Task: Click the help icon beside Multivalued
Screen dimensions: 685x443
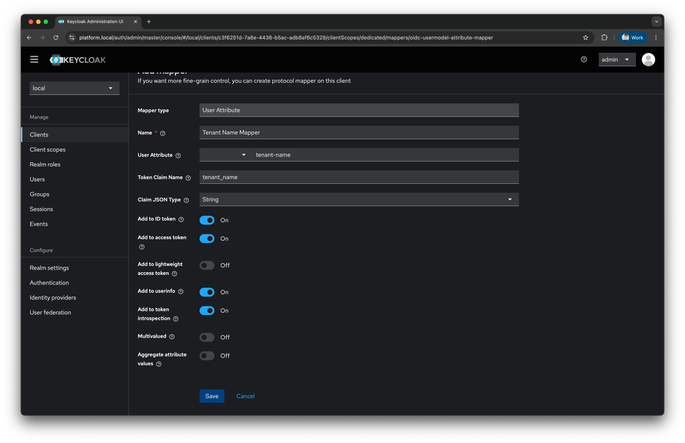Action: click(172, 337)
